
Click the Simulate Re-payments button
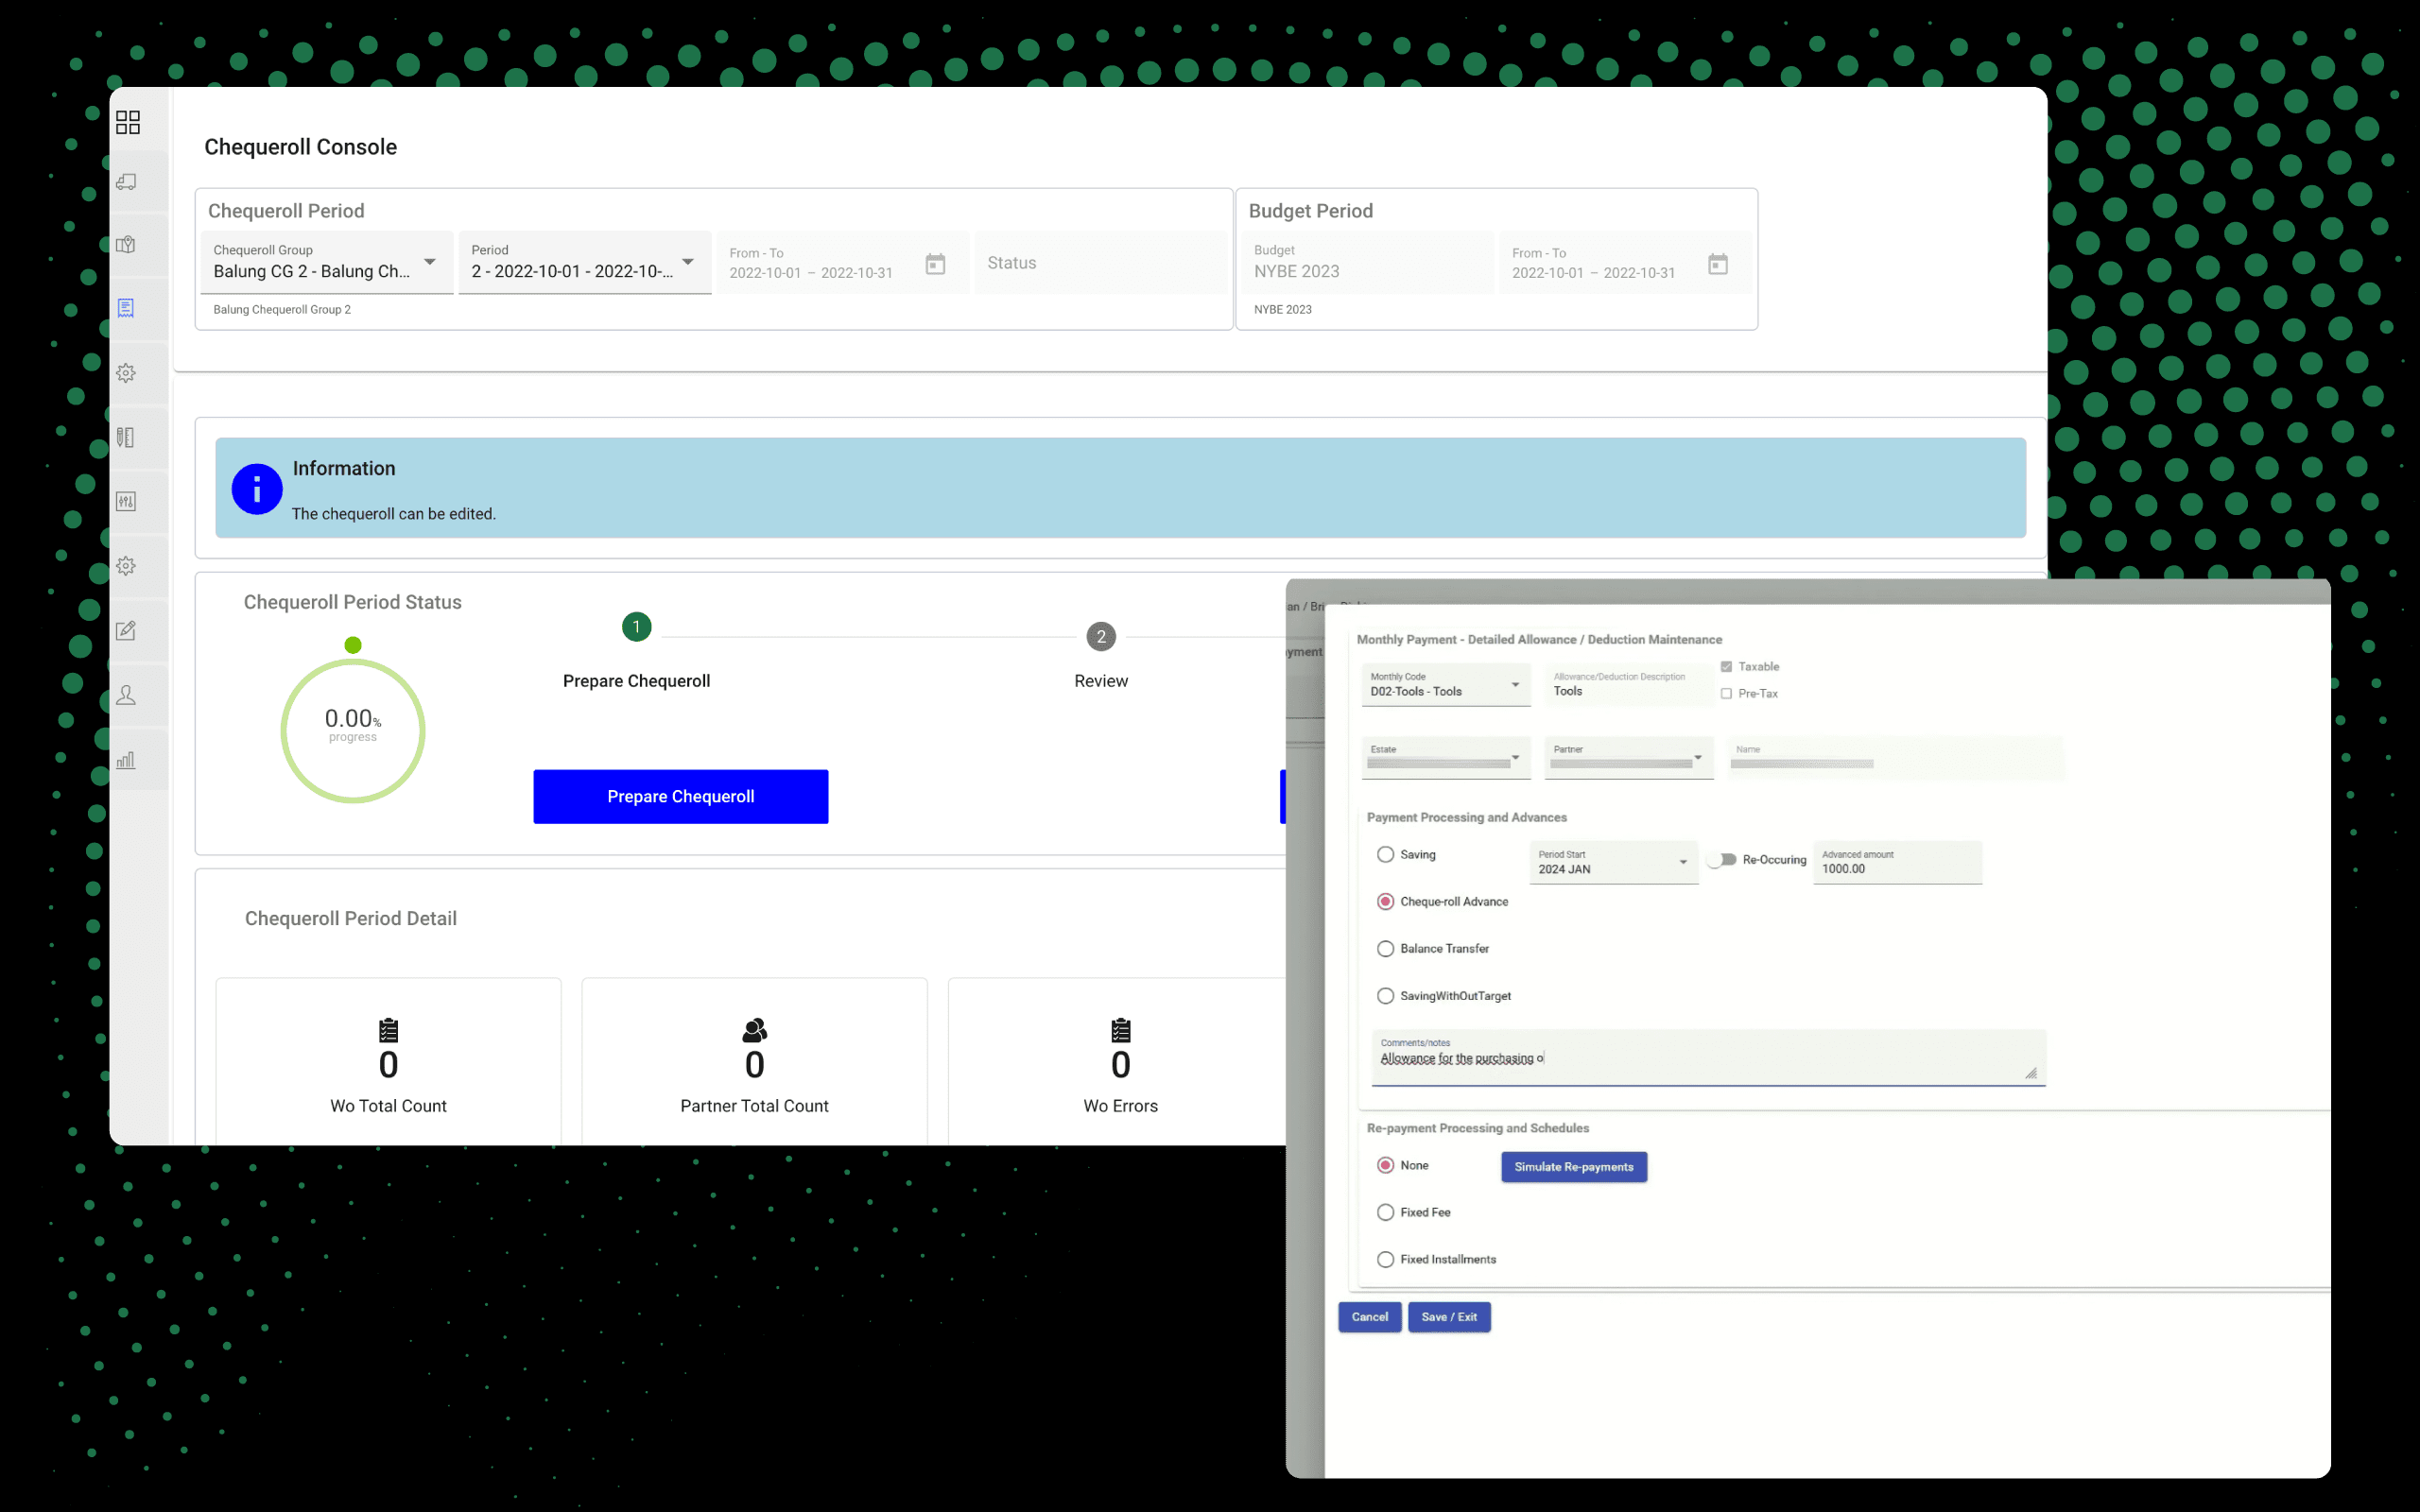tap(1573, 1167)
